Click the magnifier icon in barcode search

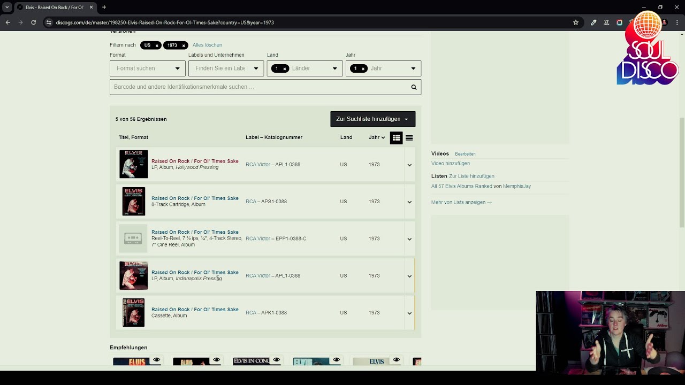[414, 87]
